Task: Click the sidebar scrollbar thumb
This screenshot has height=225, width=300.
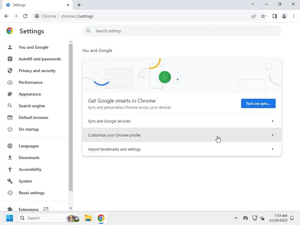Action: click(71, 117)
